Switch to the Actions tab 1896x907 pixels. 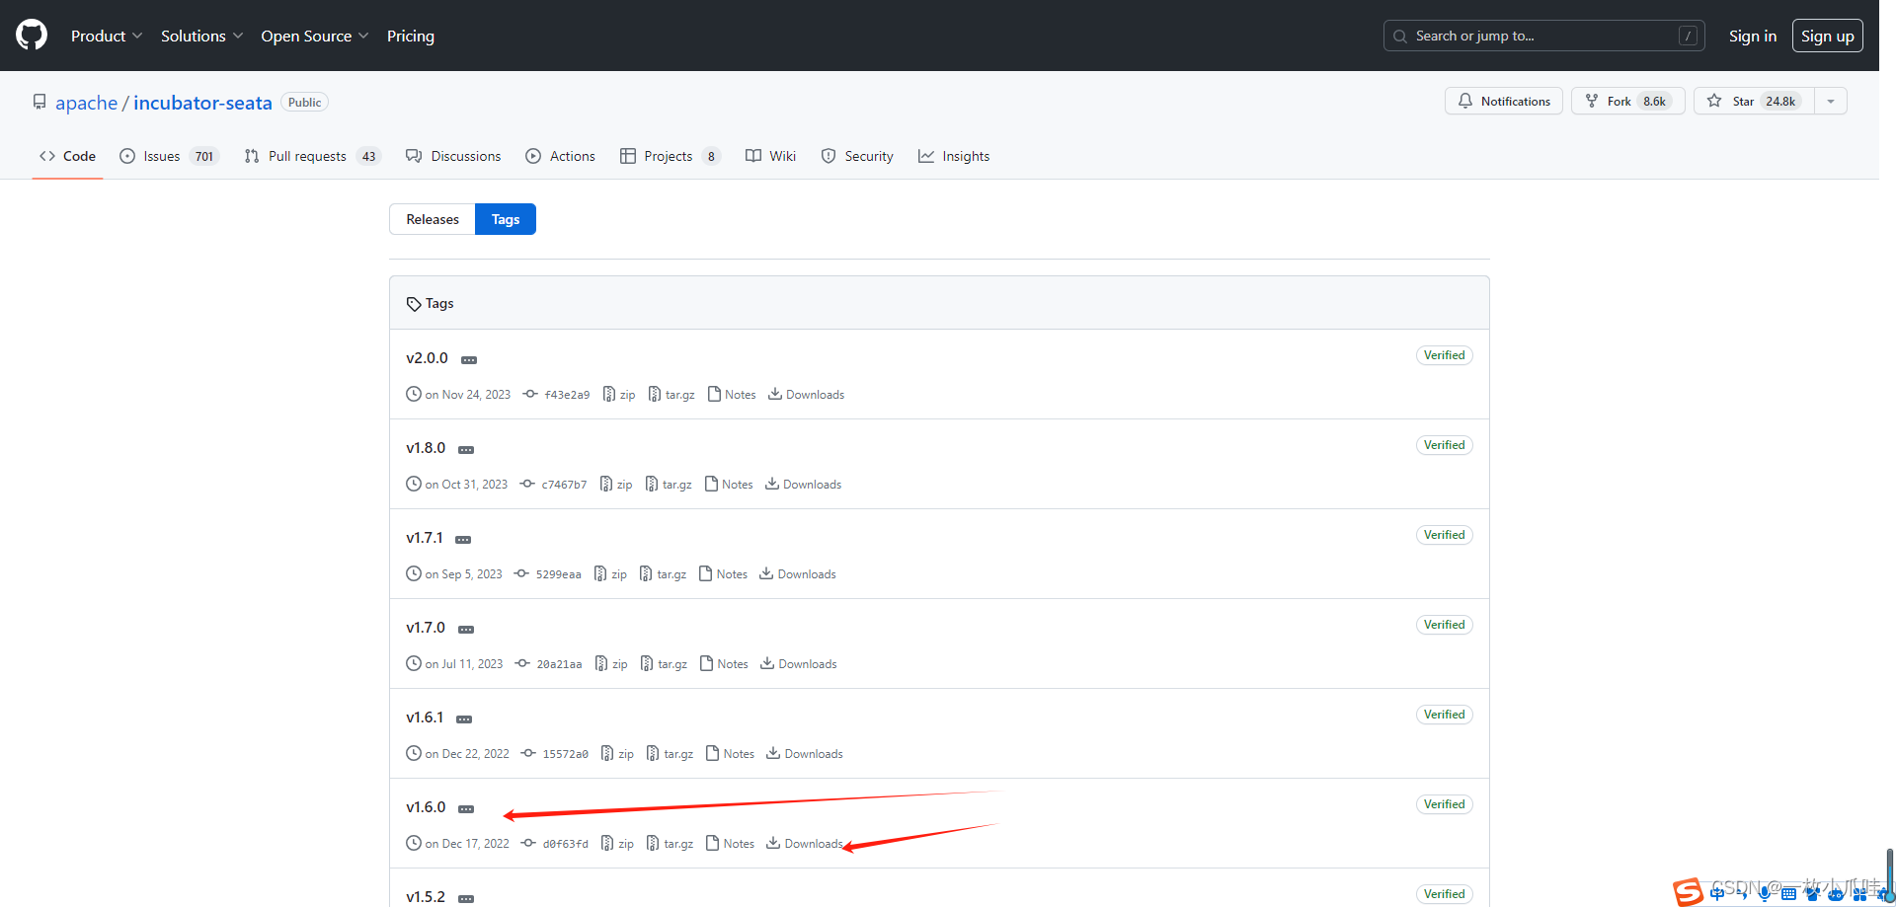pyautogui.click(x=560, y=156)
